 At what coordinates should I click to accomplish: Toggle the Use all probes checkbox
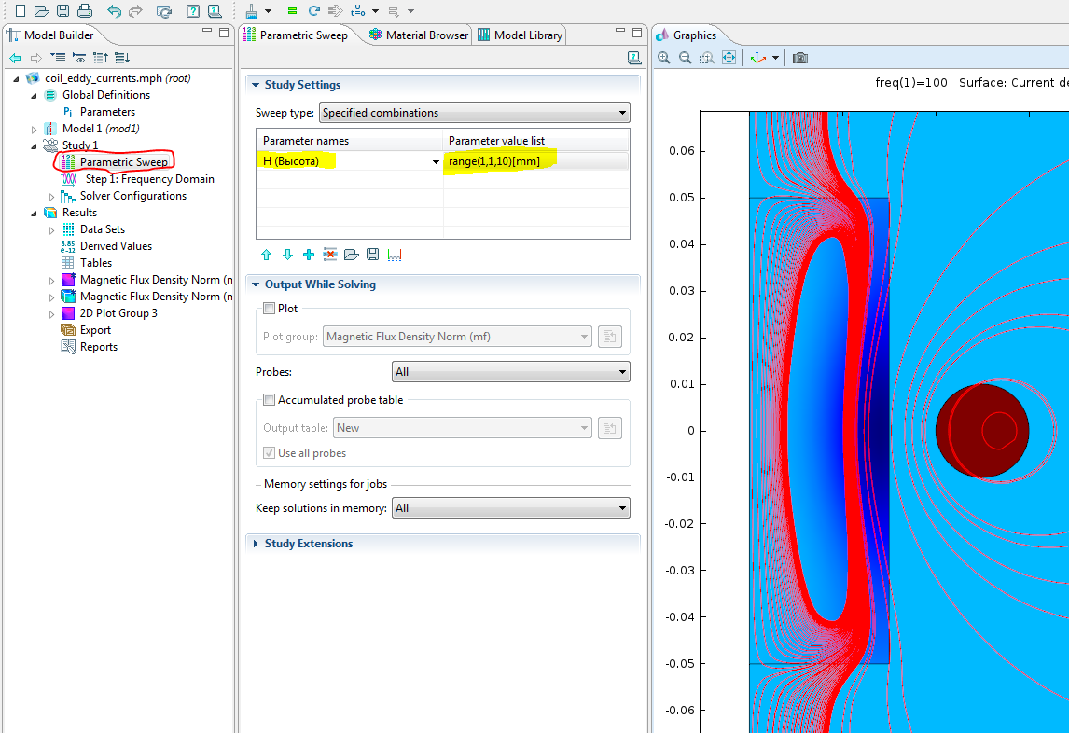(270, 452)
